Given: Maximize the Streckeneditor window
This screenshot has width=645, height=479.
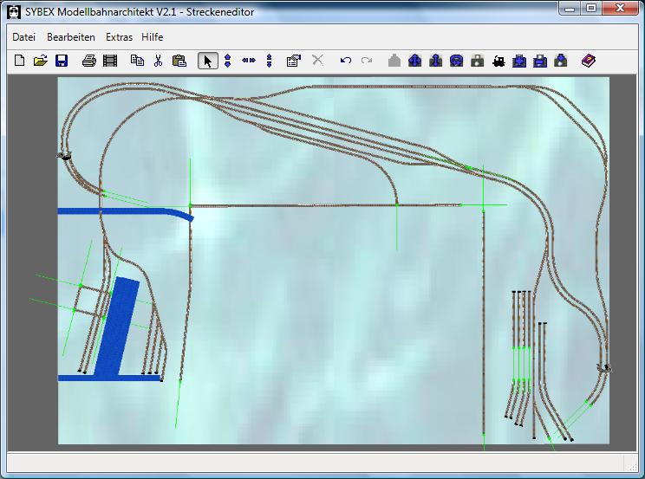Looking at the screenshot, I should 591,9.
